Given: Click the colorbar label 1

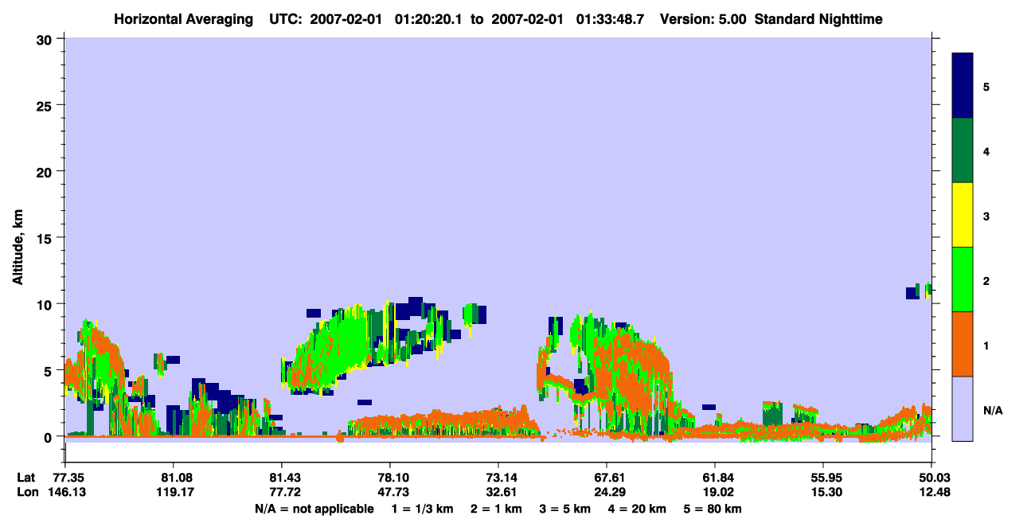Looking at the screenshot, I should pyautogui.click(x=986, y=345).
